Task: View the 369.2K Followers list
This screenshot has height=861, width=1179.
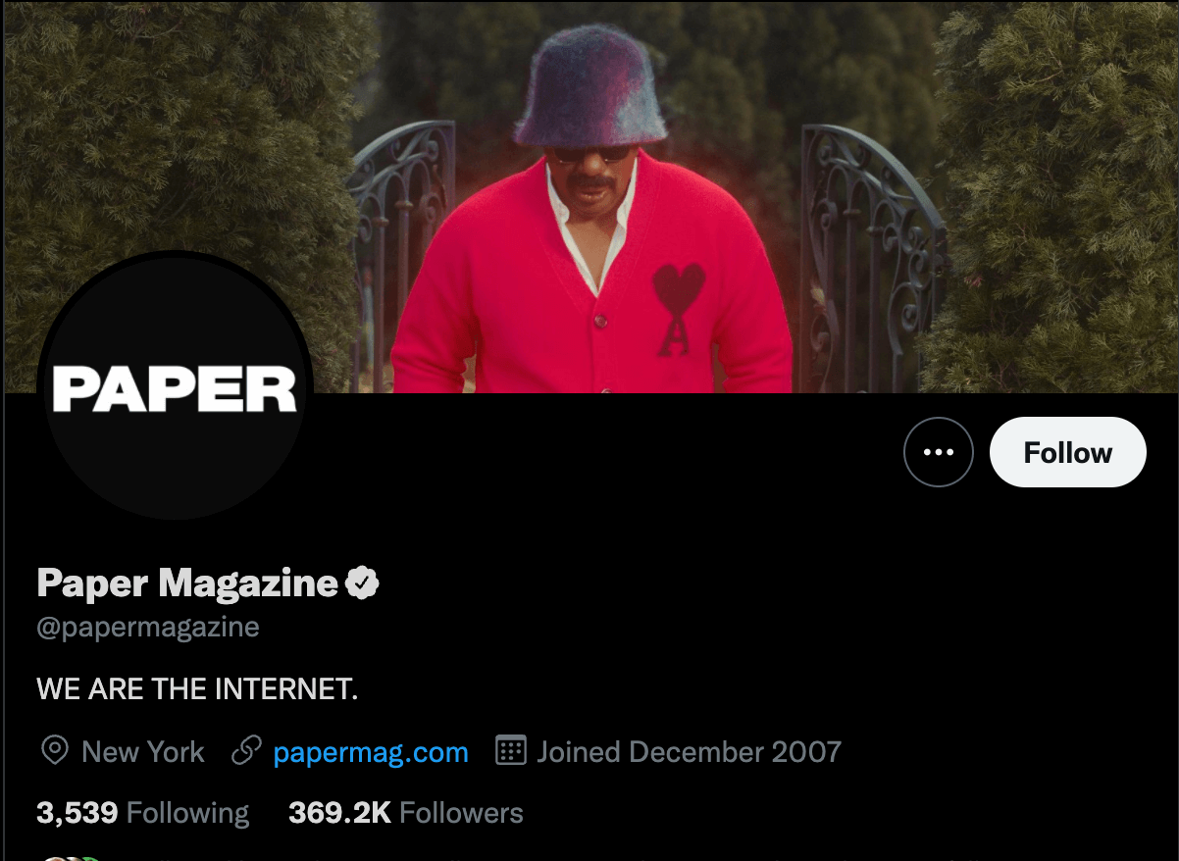Action: click(406, 813)
